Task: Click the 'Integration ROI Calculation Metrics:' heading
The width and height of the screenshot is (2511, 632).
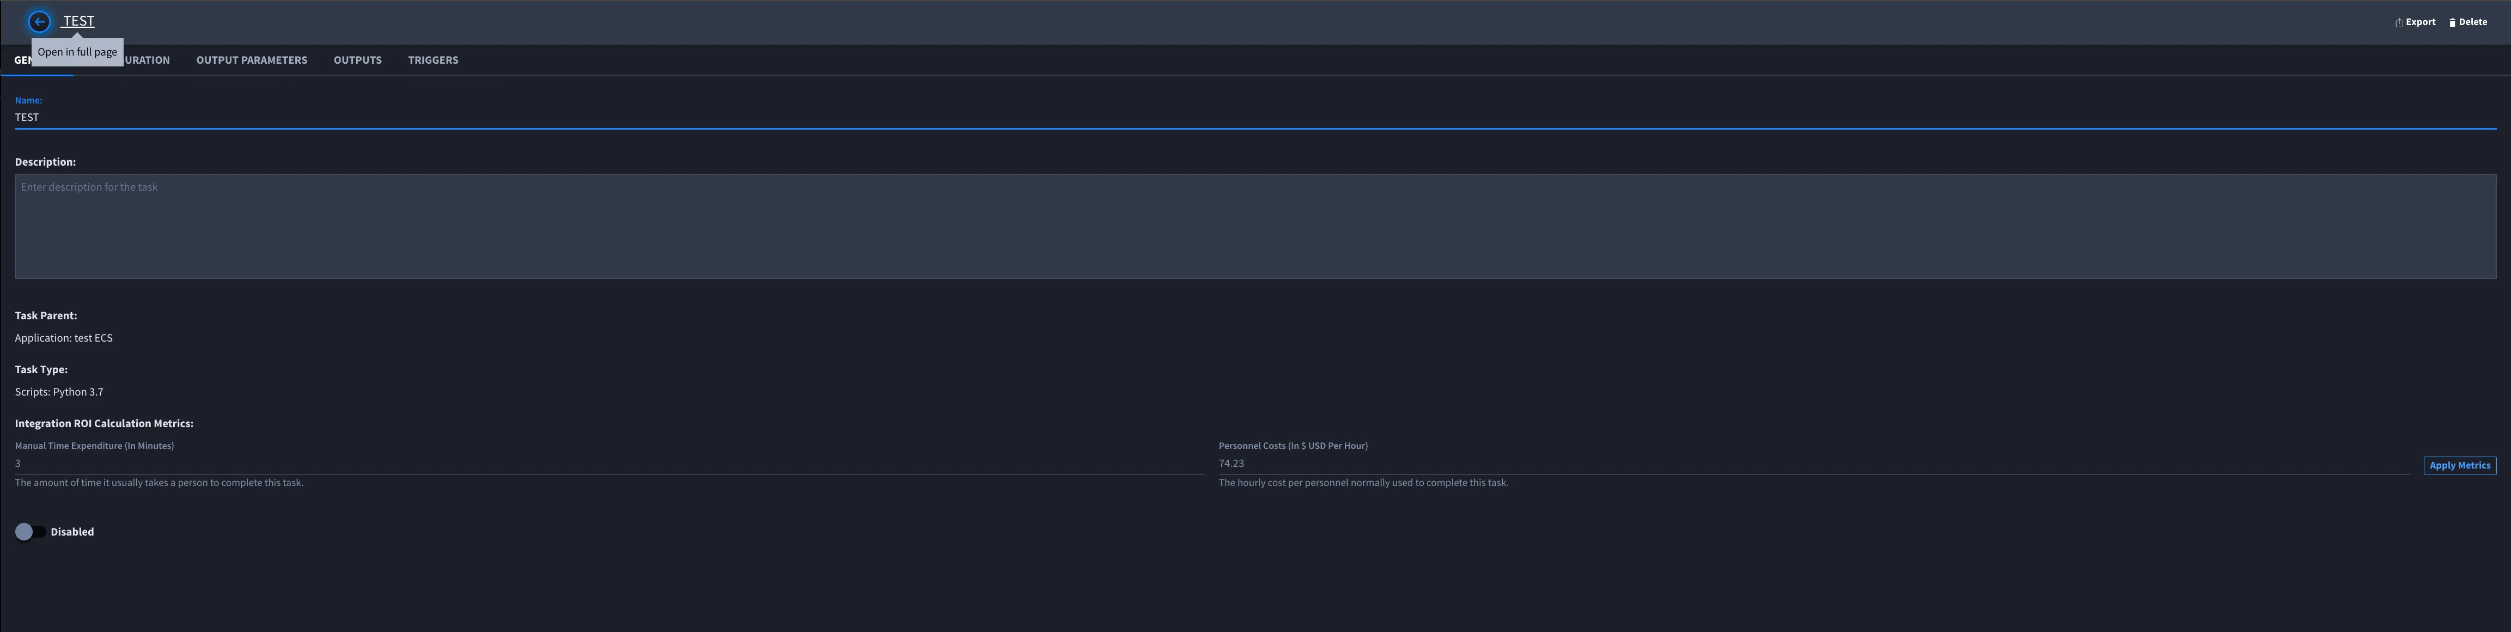Action: click(x=104, y=423)
